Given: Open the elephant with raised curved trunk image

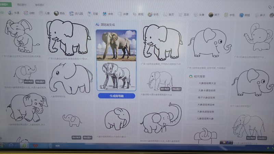Looking at the screenshot, I should (161, 118).
